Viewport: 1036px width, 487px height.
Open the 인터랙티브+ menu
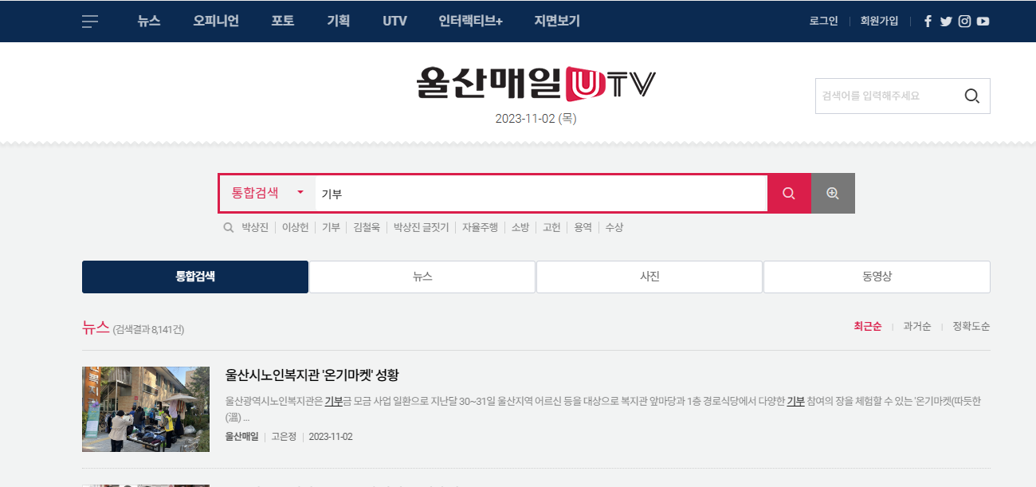471,22
